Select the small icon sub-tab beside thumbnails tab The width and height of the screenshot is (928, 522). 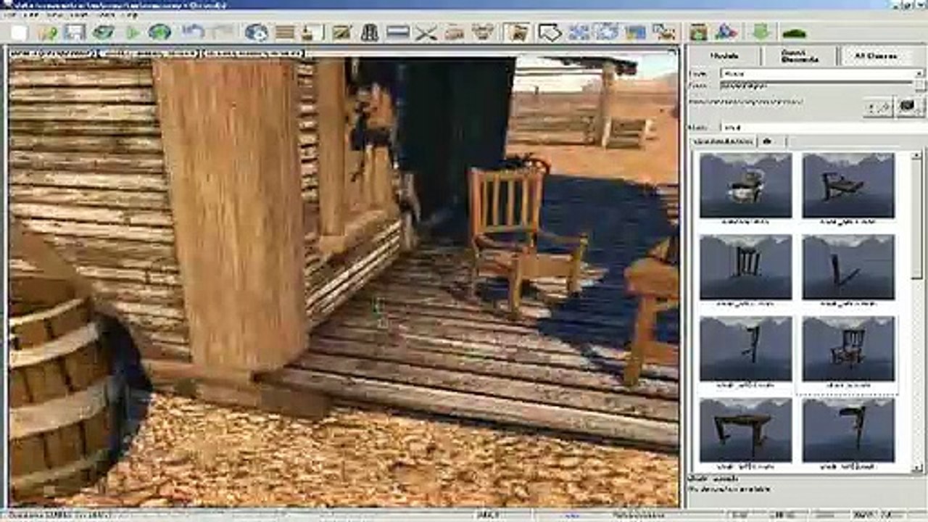coord(771,141)
